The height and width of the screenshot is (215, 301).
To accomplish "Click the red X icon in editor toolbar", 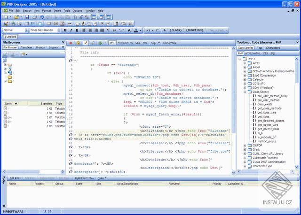I will click(x=71, y=43).
